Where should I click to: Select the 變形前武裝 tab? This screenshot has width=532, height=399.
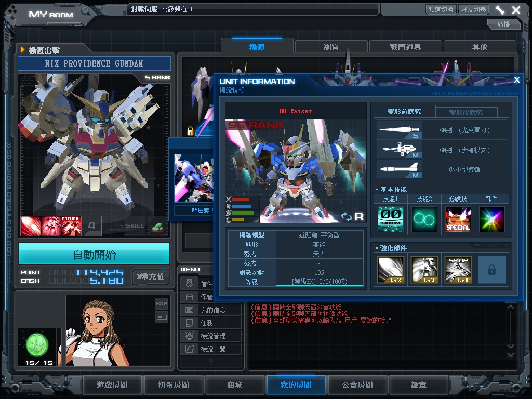(x=404, y=112)
